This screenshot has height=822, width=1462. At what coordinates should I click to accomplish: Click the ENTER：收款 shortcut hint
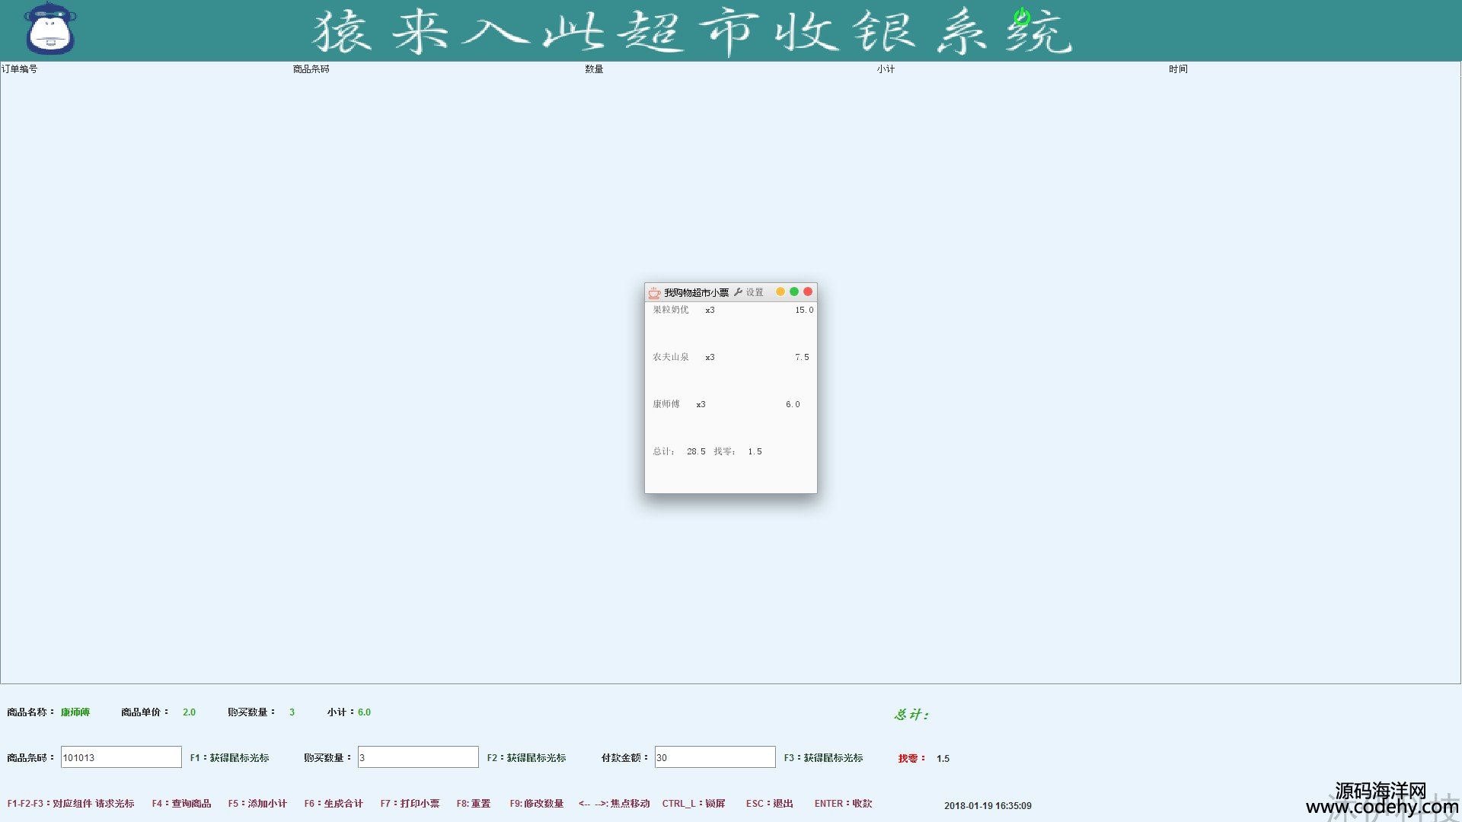pyautogui.click(x=843, y=804)
